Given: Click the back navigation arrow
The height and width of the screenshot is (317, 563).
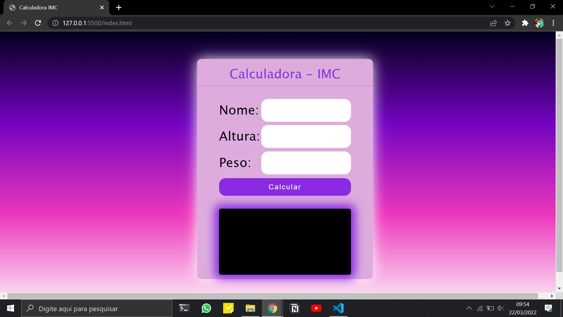Looking at the screenshot, I should pos(10,23).
